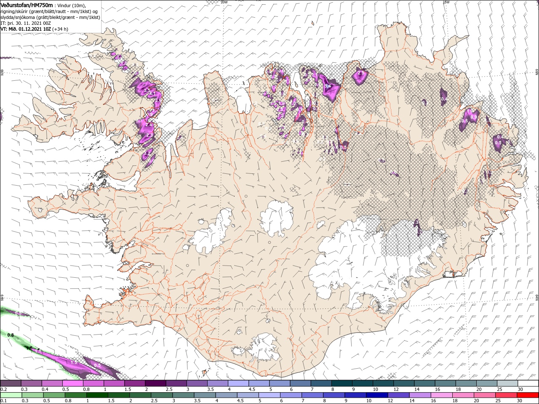
Task: Click the grey-blue 3.5 swatch, green legend row
Action: [x=205, y=395]
